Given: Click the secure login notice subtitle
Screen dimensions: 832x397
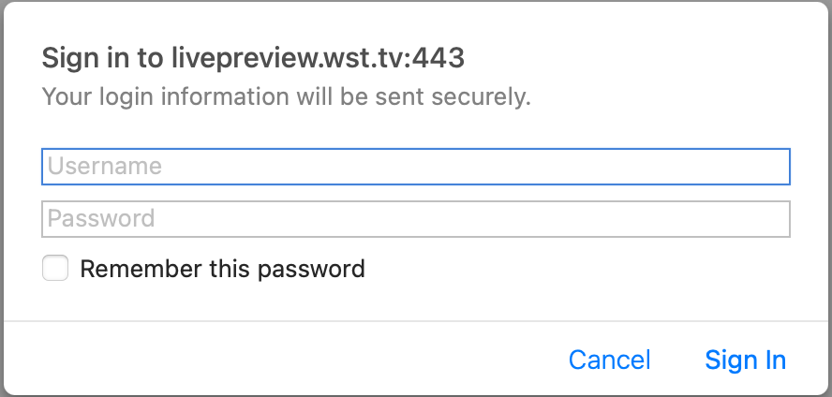Looking at the screenshot, I should pyautogui.click(x=287, y=96).
